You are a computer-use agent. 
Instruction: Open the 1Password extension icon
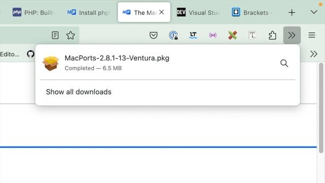point(173,35)
